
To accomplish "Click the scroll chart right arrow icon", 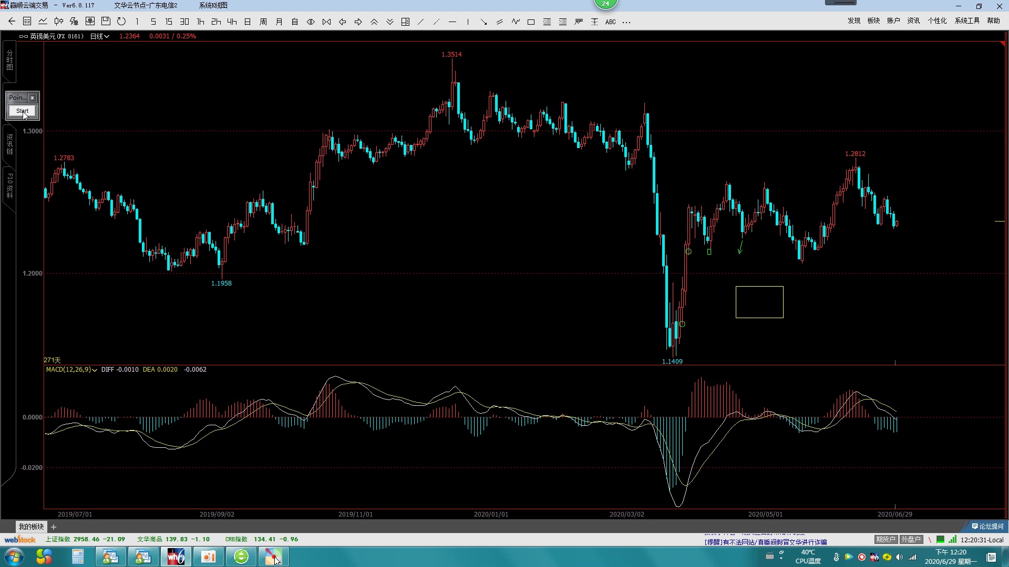I will (x=358, y=22).
